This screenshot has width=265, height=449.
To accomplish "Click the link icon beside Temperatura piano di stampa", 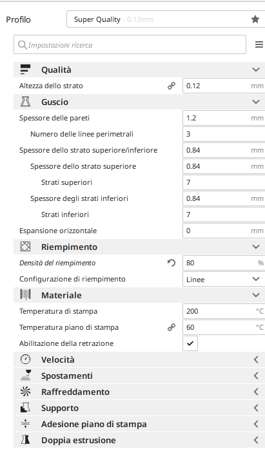I will click(x=172, y=327).
